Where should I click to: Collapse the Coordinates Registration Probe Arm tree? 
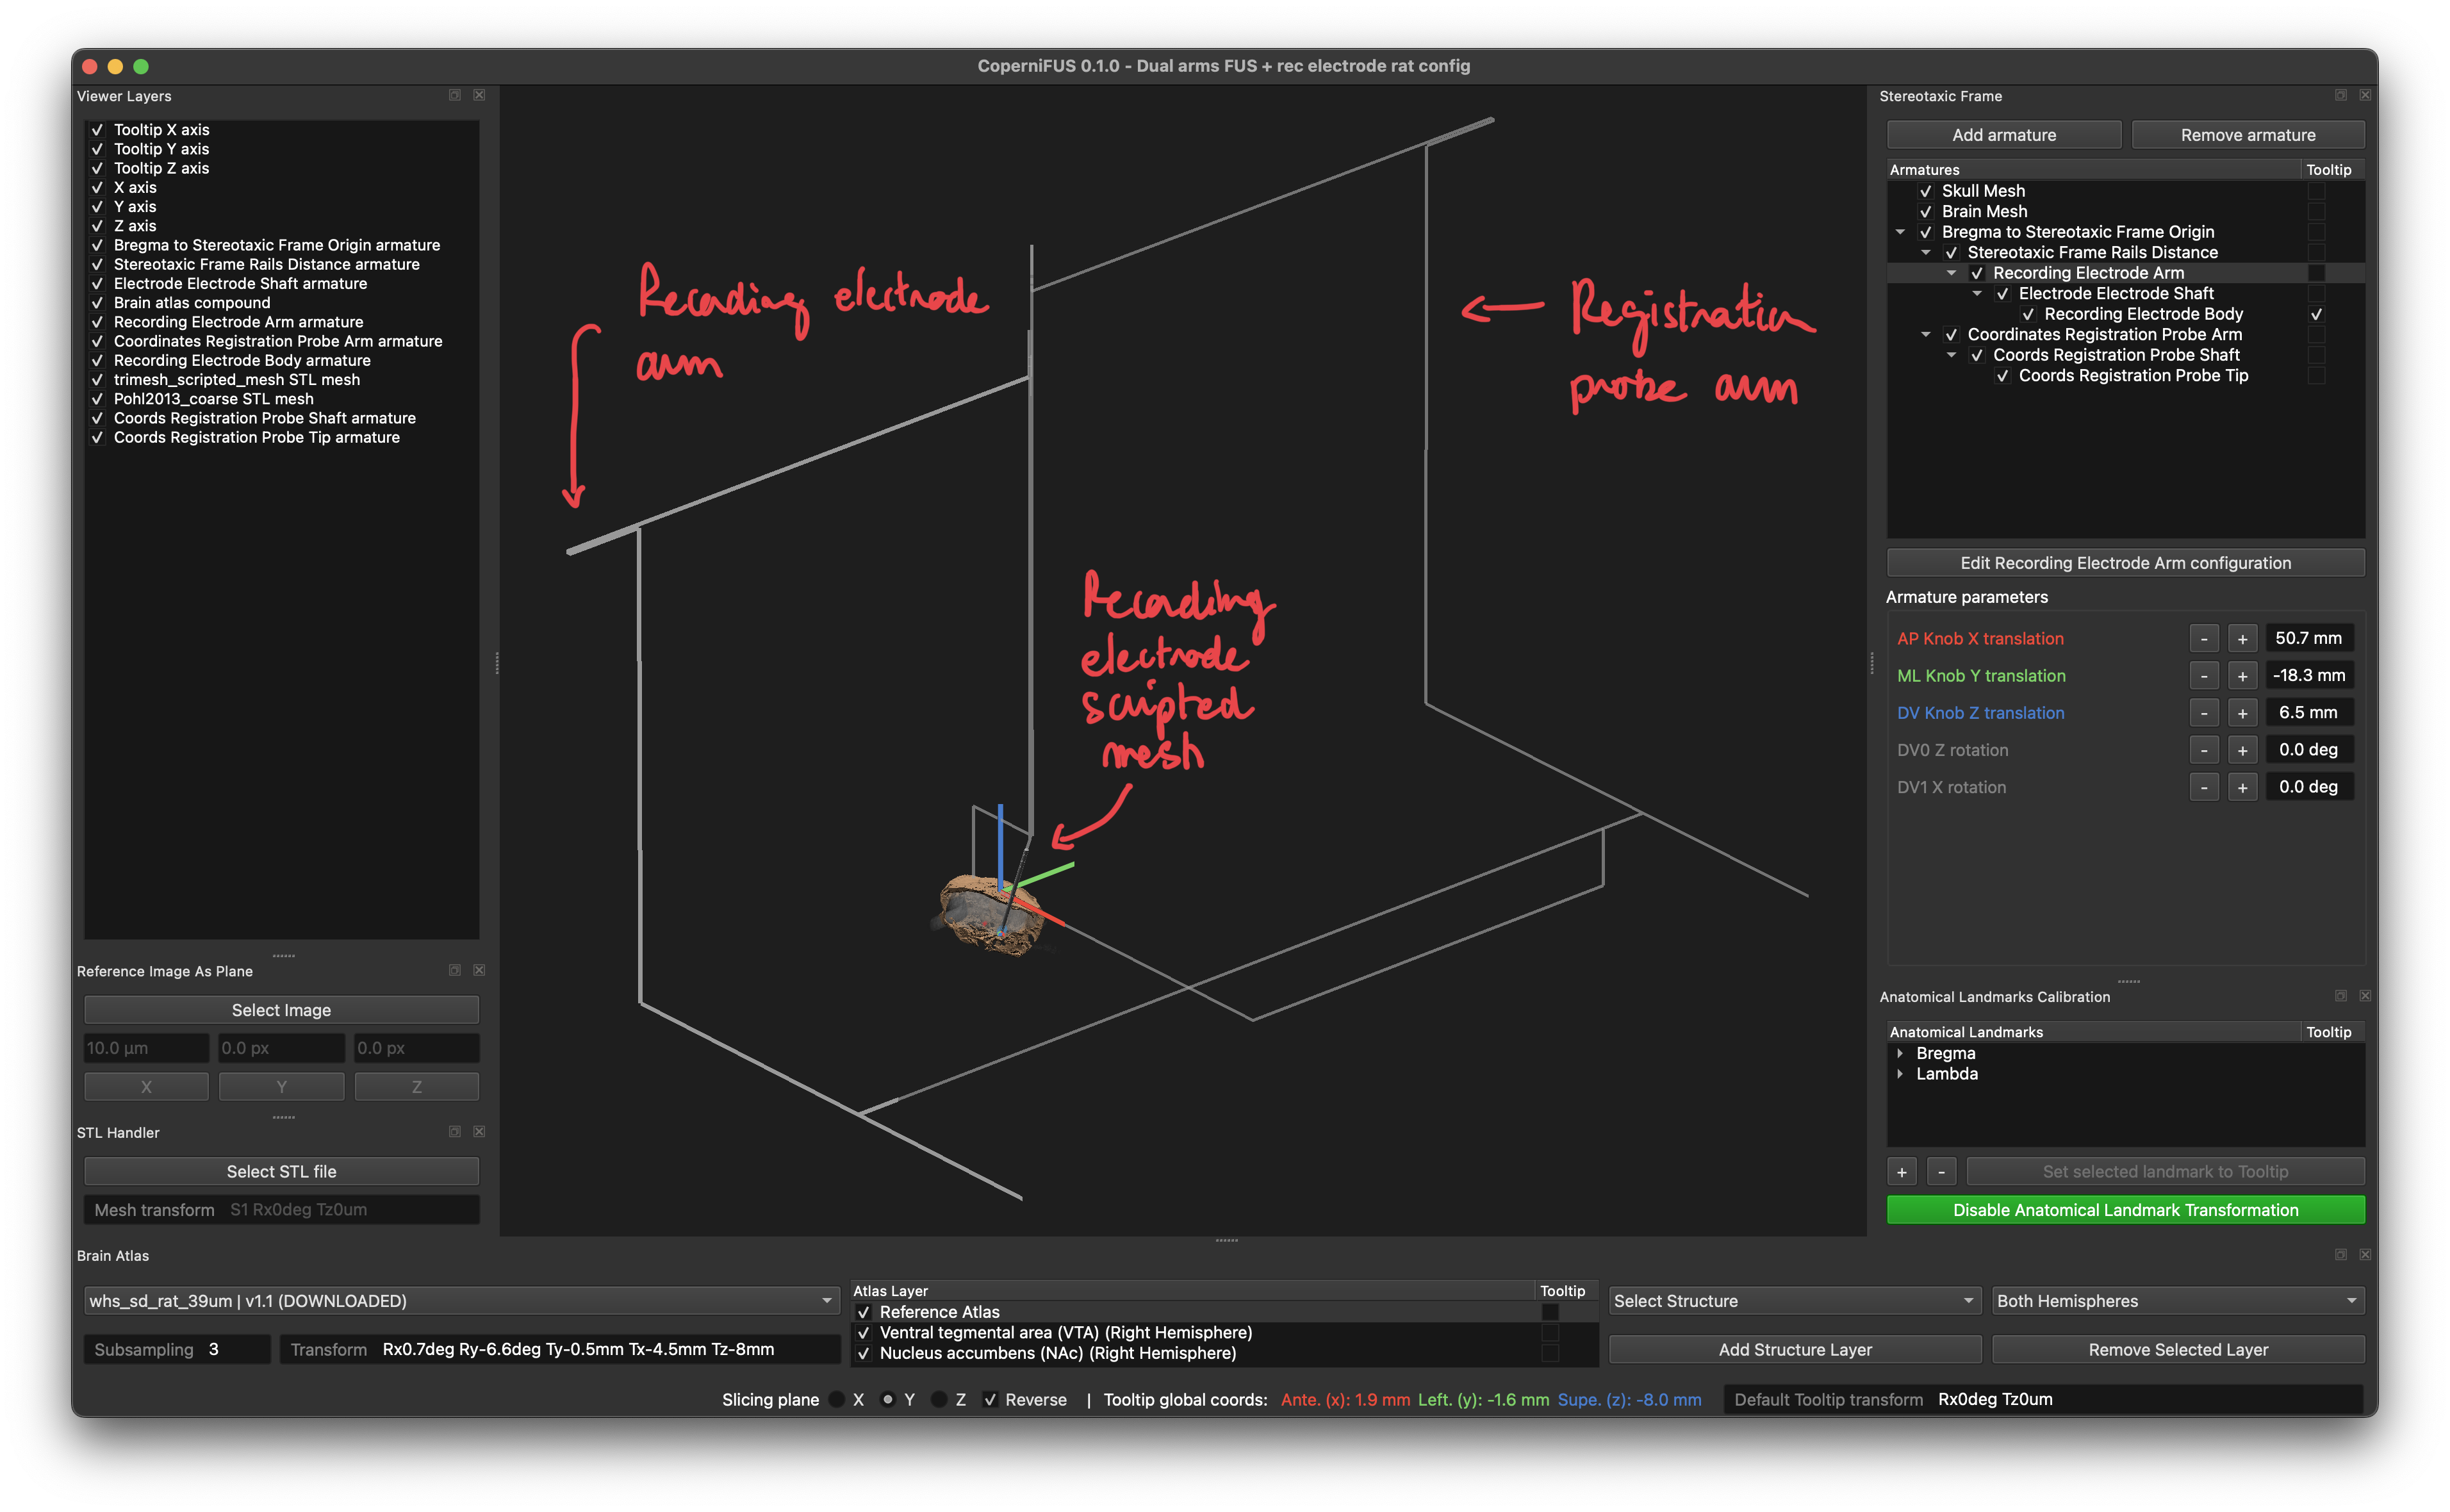tap(1925, 335)
